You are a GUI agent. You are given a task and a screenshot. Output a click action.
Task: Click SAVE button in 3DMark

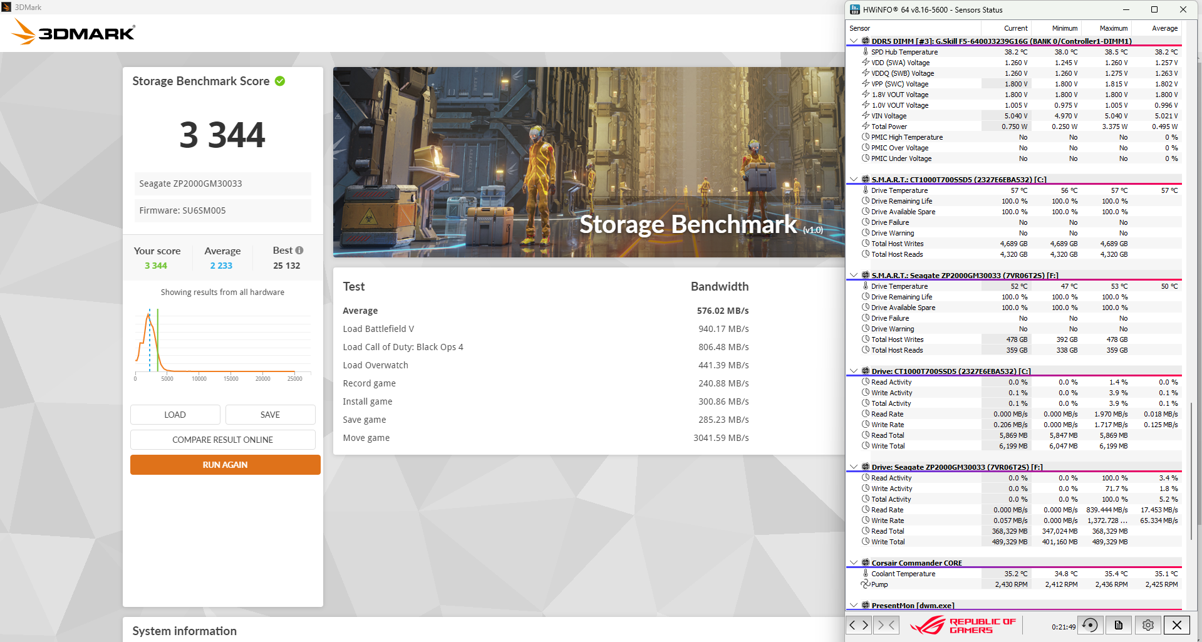click(x=270, y=415)
